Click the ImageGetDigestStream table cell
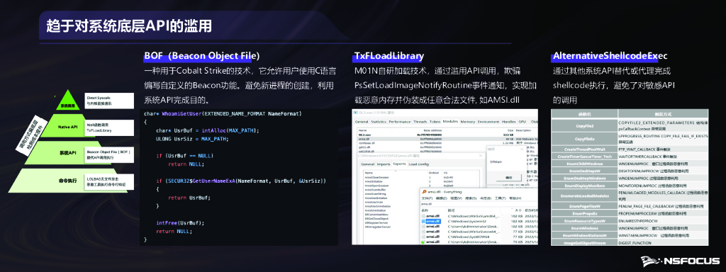The width and height of the screenshot is (726, 272). [584, 243]
